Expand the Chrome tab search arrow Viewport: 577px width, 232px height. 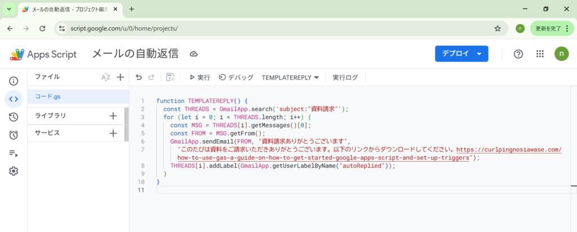pyautogui.click(x=9, y=9)
